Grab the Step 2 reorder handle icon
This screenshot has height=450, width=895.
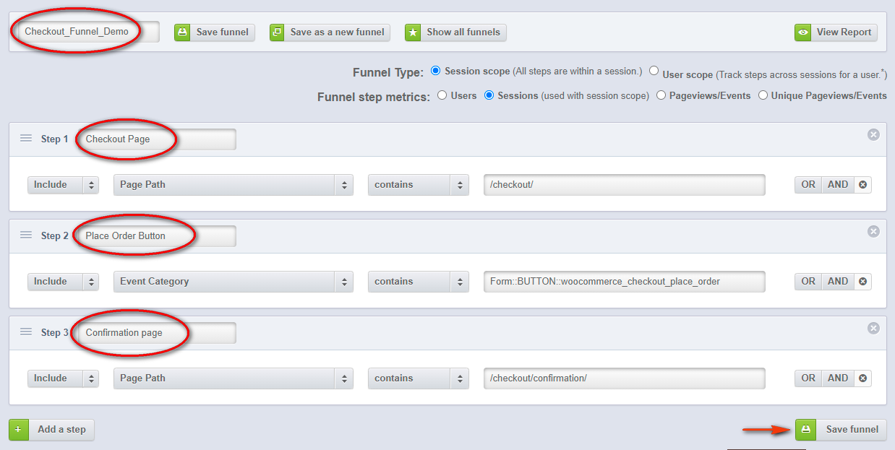point(26,235)
